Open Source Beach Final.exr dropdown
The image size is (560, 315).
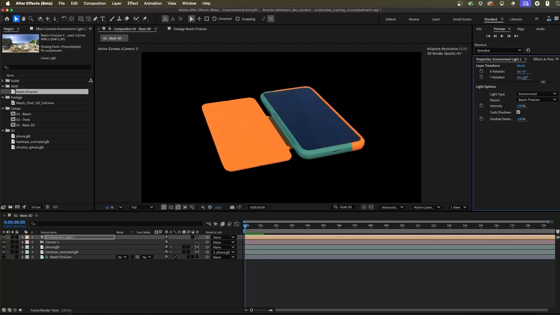537,100
